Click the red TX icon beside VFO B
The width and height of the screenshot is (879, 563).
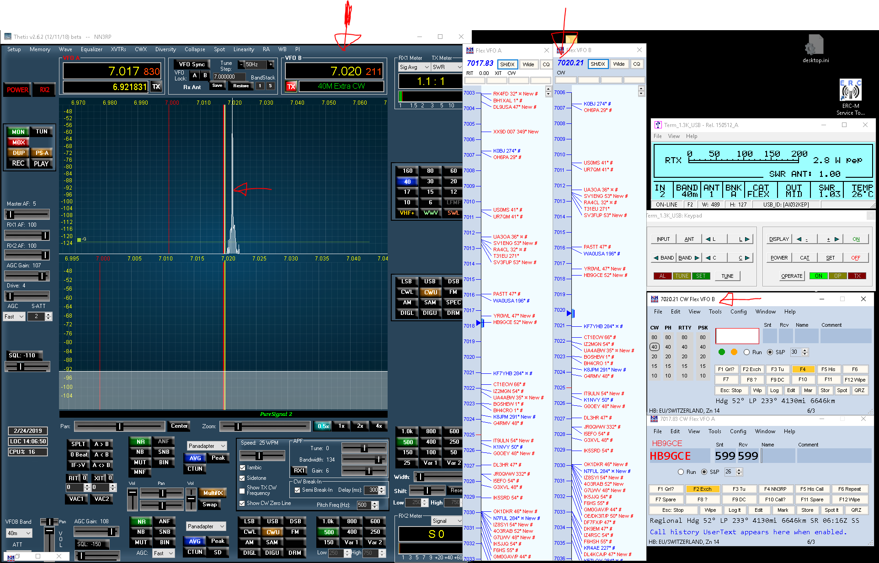coord(291,86)
